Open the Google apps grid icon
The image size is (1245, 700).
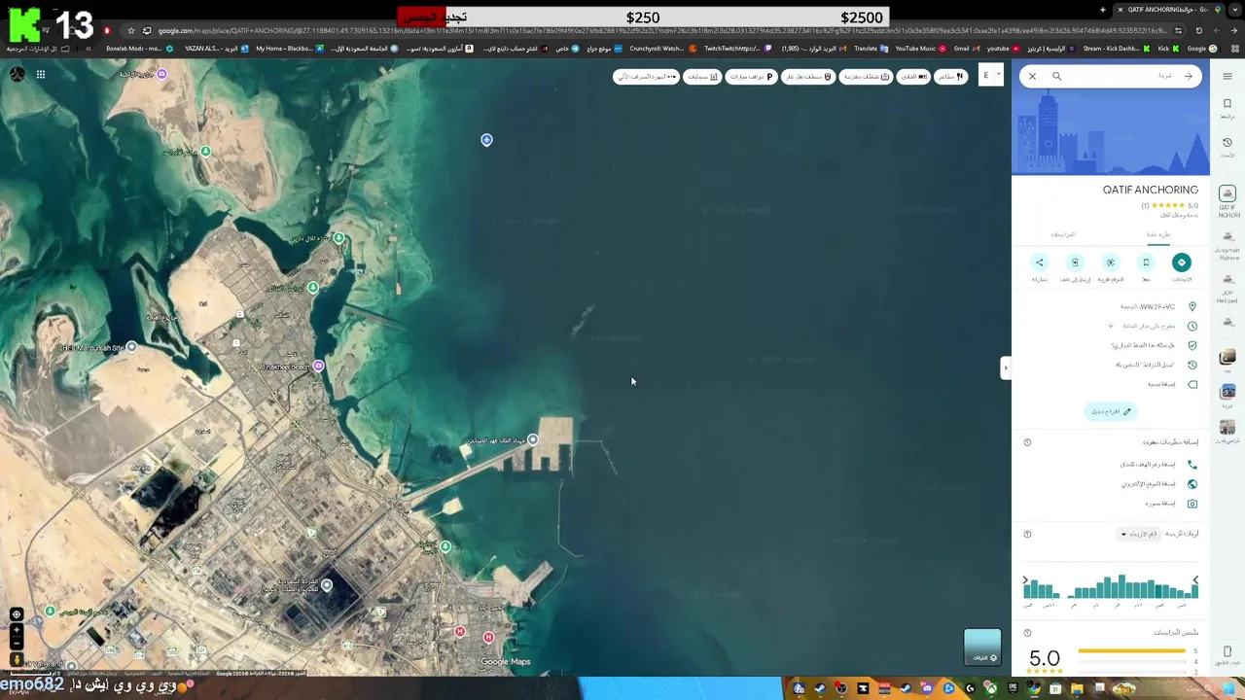pyautogui.click(x=41, y=74)
